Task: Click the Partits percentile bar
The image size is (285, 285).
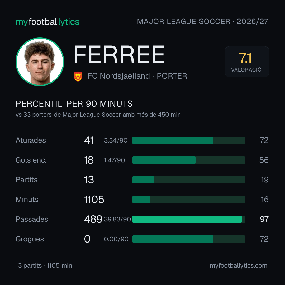Action: [x=189, y=180]
